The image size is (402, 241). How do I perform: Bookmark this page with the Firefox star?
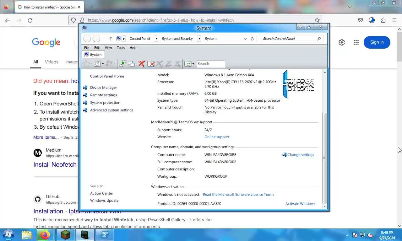pyautogui.click(x=317, y=20)
